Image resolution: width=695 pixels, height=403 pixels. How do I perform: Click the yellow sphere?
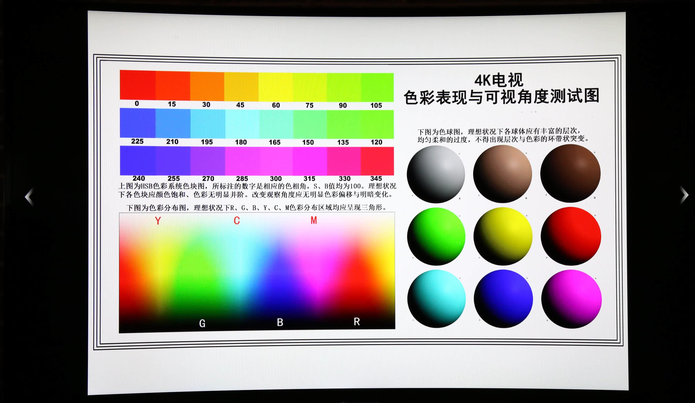[x=503, y=236]
